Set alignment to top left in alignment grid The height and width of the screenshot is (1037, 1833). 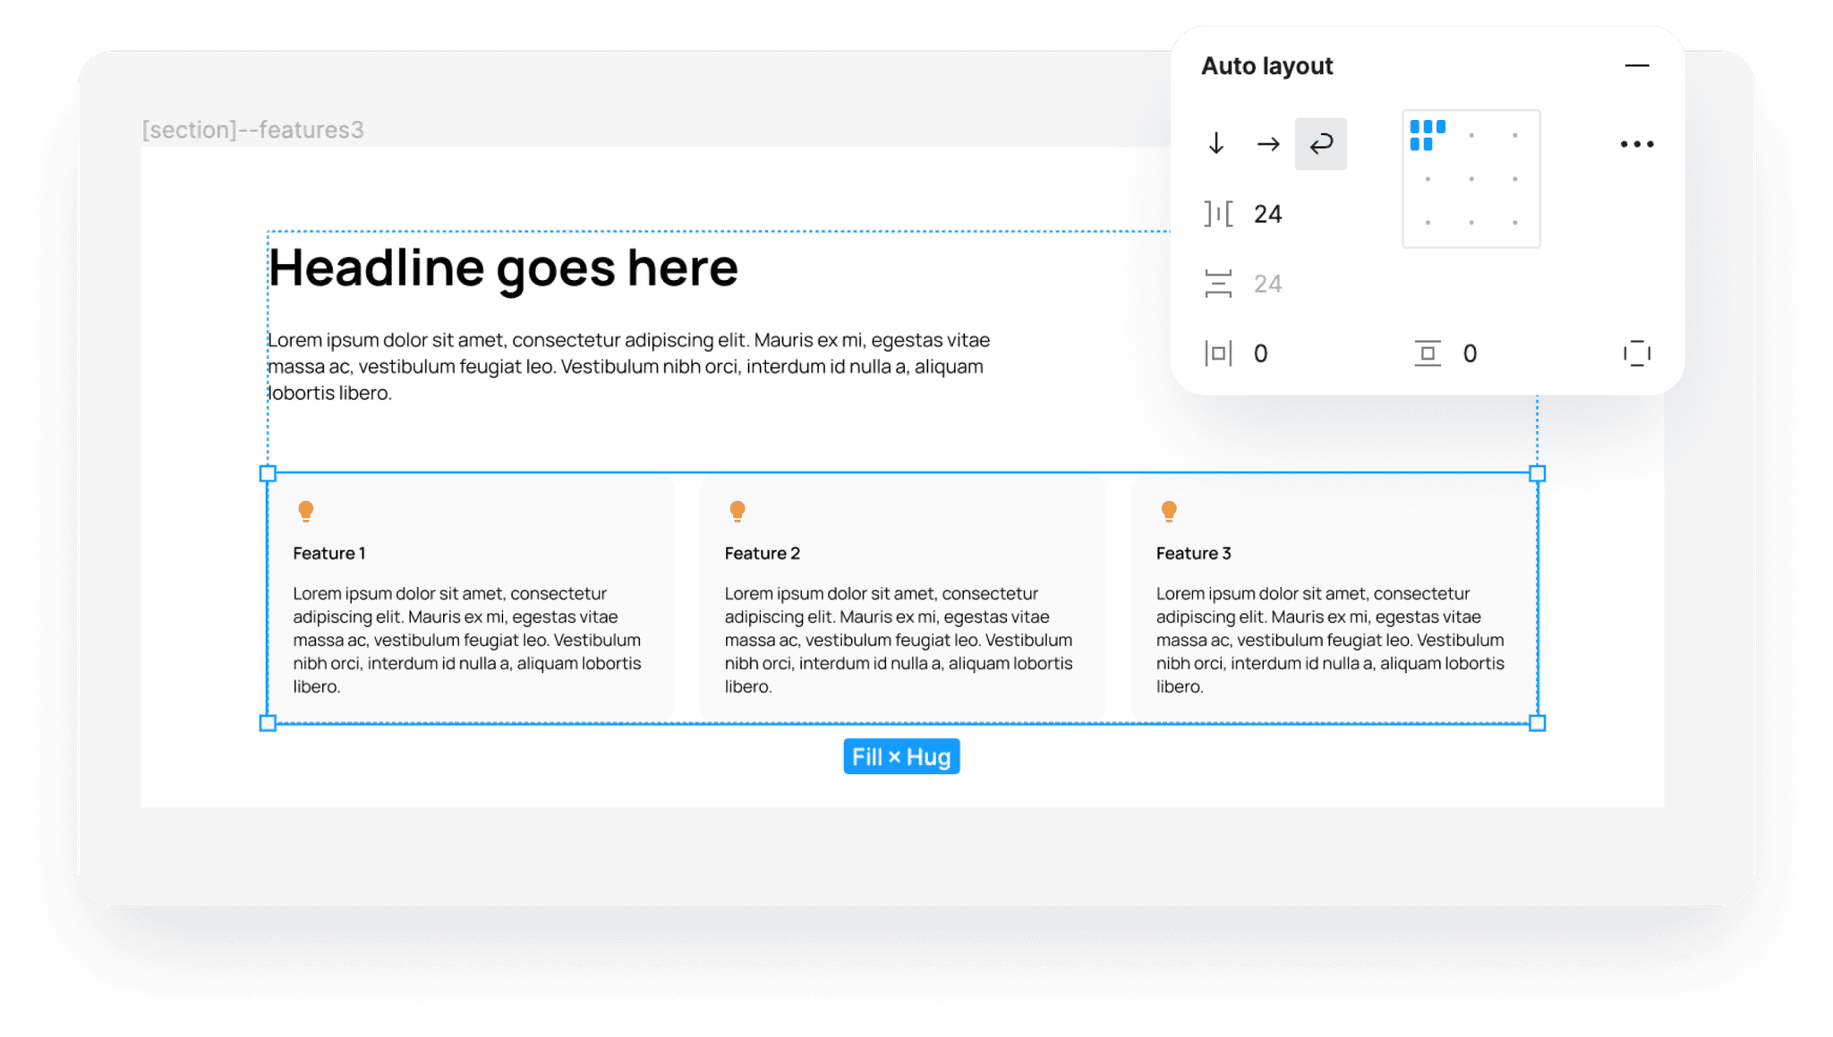pyautogui.click(x=1426, y=134)
